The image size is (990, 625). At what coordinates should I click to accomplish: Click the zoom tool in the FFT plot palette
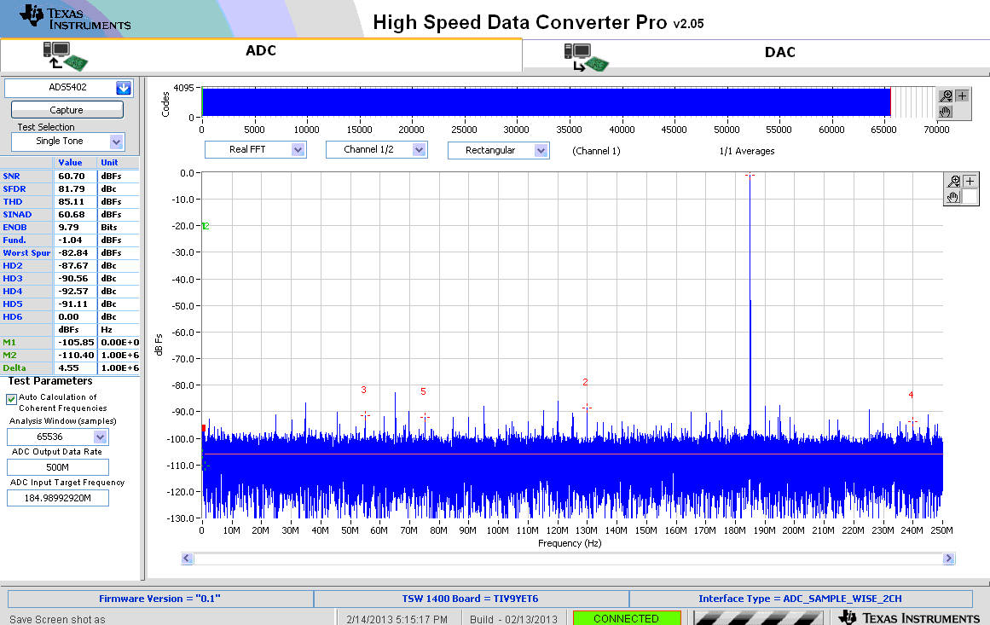click(x=953, y=181)
